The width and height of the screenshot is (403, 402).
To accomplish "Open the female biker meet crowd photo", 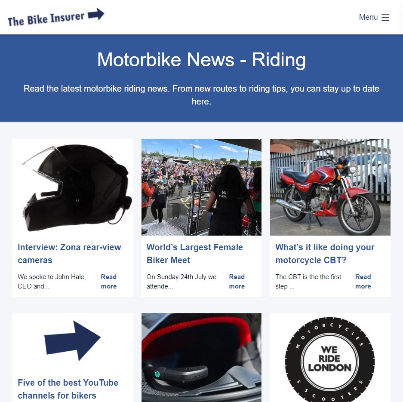I will pyautogui.click(x=201, y=187).
